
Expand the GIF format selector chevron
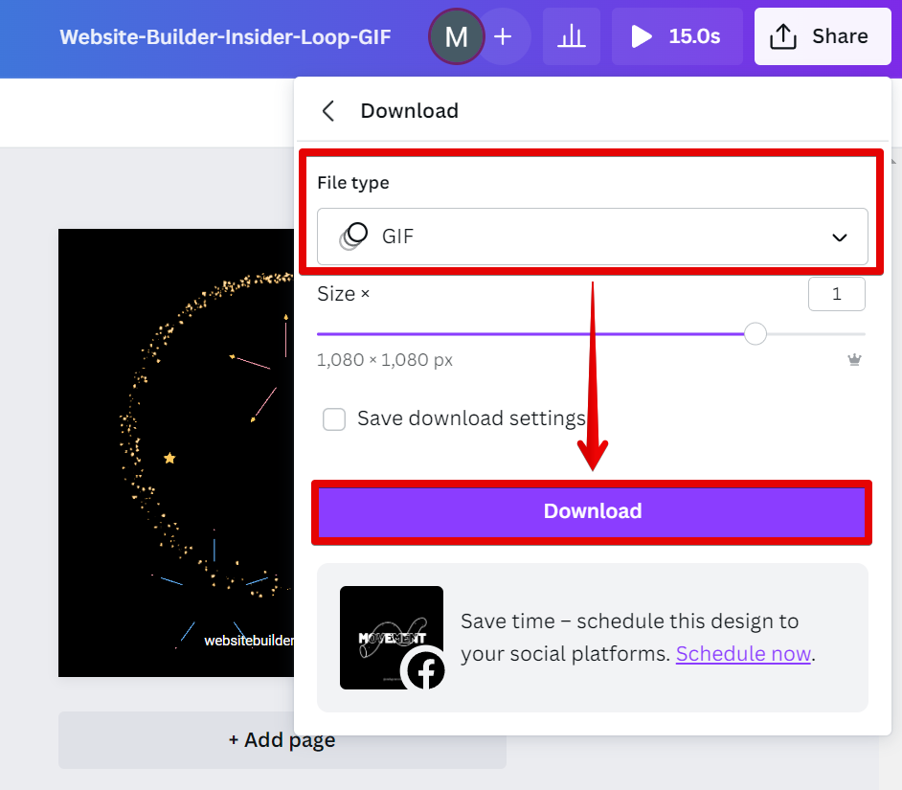(x=840, y=237)
